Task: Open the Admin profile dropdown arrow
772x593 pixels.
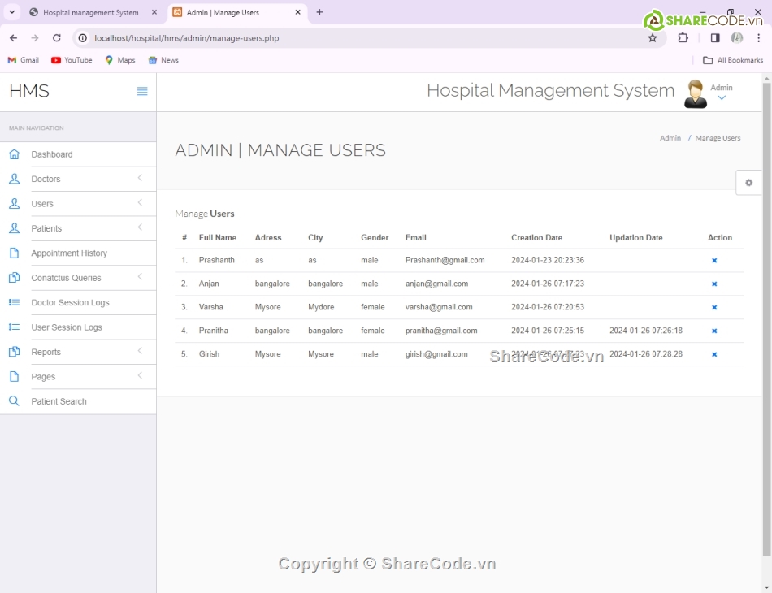Action: 721,98
